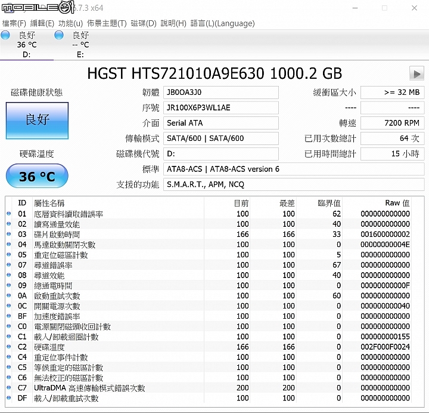Click status dot for attribute C7
Screen dimensions: 429x413
tap(9, 387)
